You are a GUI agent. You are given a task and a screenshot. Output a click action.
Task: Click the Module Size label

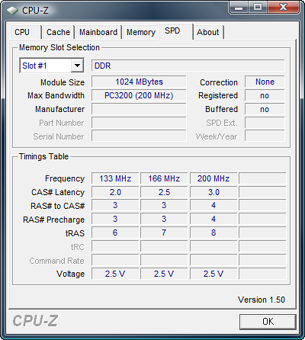click(63, 82)
